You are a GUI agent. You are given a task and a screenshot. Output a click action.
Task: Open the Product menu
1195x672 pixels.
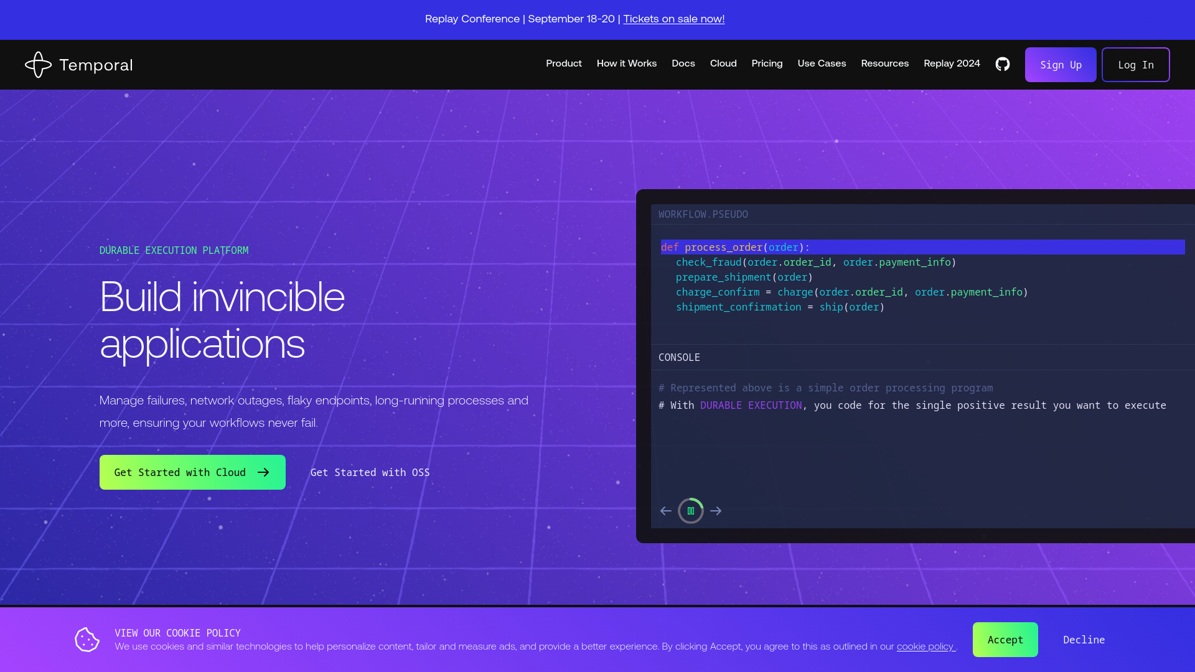click(564, 63)
